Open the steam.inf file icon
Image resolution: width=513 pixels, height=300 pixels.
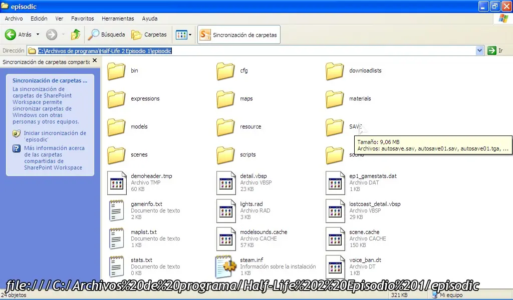click(x=225, y=266)
